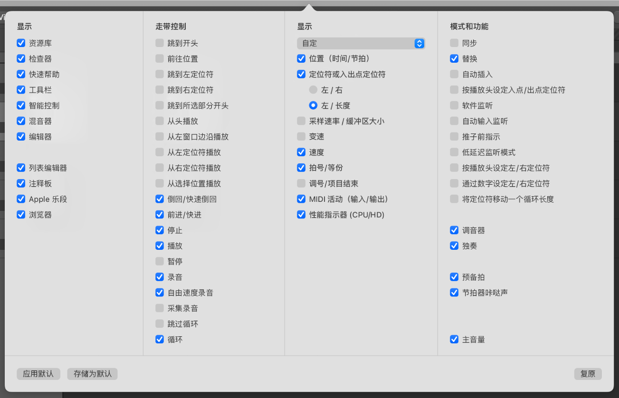Uncheck the 替换 checkbox

pyautogui.click(x=454, y=59)
